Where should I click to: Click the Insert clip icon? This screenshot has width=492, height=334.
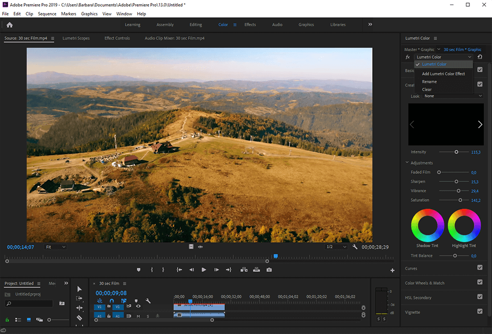(x=243, y=269)
